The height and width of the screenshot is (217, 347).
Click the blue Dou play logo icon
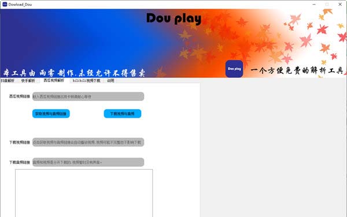coord(234,69)
